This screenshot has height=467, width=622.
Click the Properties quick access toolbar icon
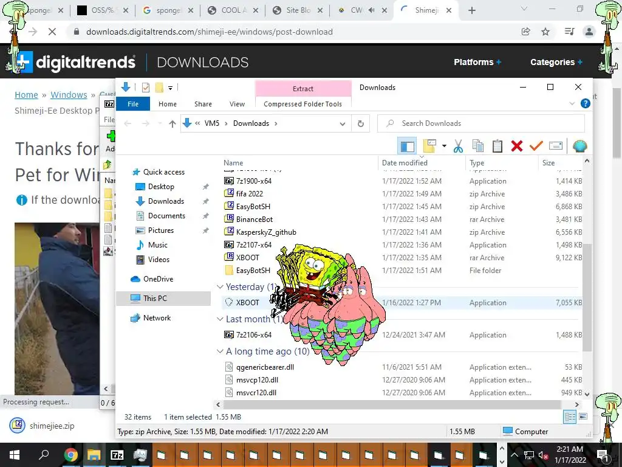click(146, 88)
